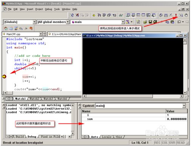This screenshot has width=191, height=147.
Task: Expand the [Globals] class dropdown
Action: pyautogui.click(x=34, y=22)
